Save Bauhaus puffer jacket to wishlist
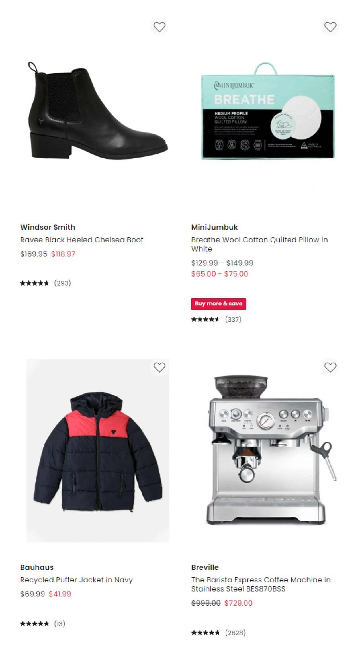The width and height of the screenshot is (356, 652). (x=159, y=367)
